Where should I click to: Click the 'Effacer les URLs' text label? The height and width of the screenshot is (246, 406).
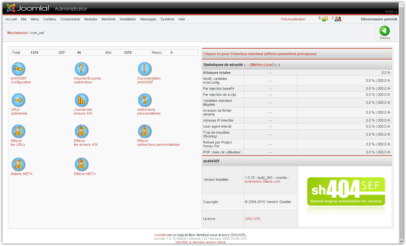18,143
